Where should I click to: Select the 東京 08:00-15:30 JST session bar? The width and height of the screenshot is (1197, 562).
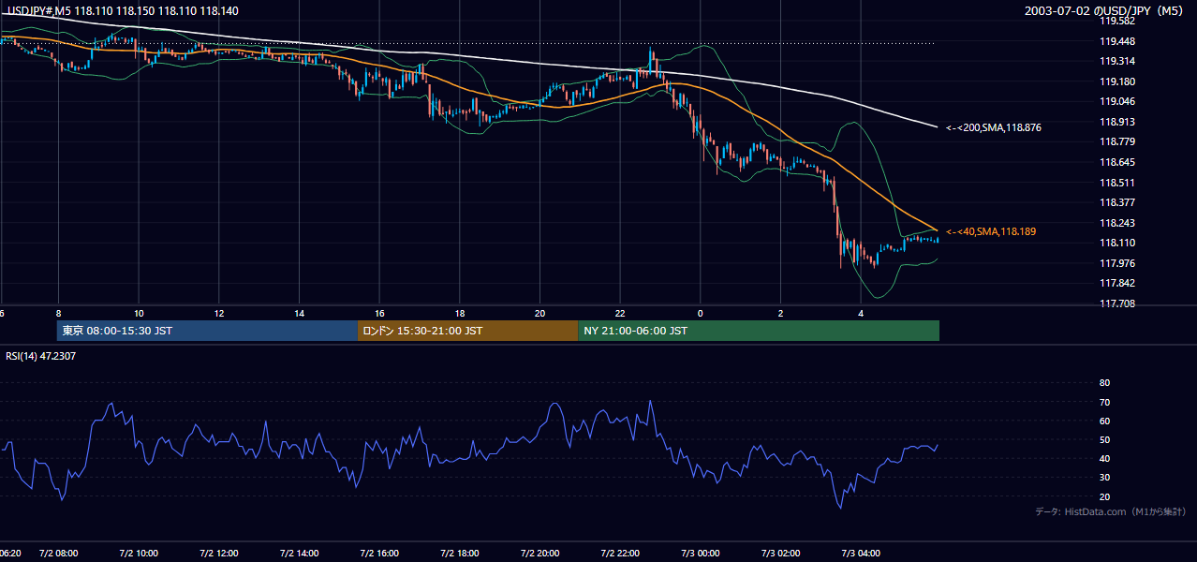point(207,331)
